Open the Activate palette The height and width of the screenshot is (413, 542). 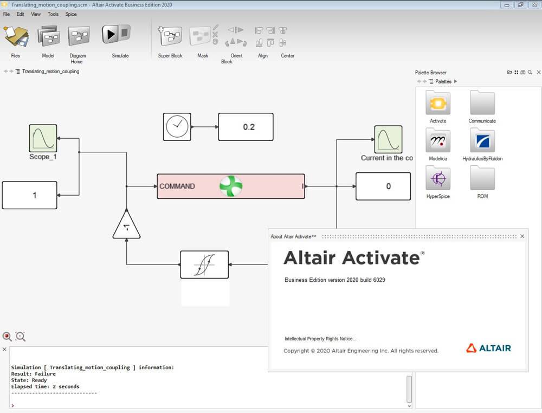coord(438,104)
